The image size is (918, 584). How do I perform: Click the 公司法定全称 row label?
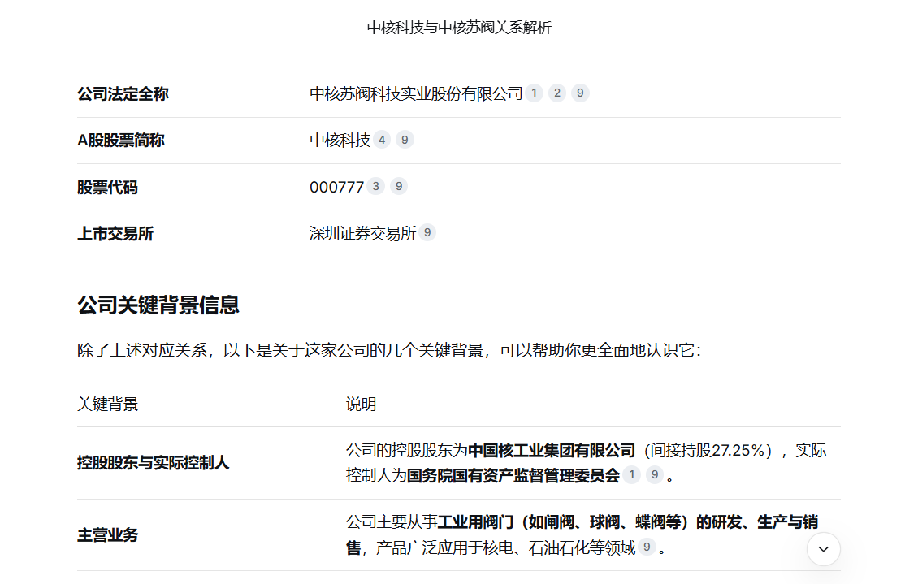point(123,93)
